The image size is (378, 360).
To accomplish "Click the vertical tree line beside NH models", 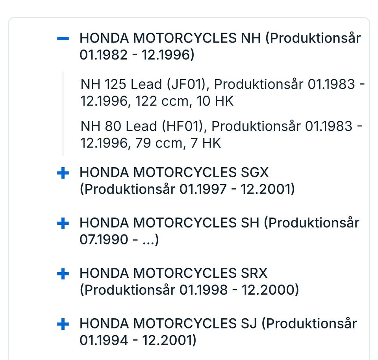I will pyautogui.click(x=63, y=113).
